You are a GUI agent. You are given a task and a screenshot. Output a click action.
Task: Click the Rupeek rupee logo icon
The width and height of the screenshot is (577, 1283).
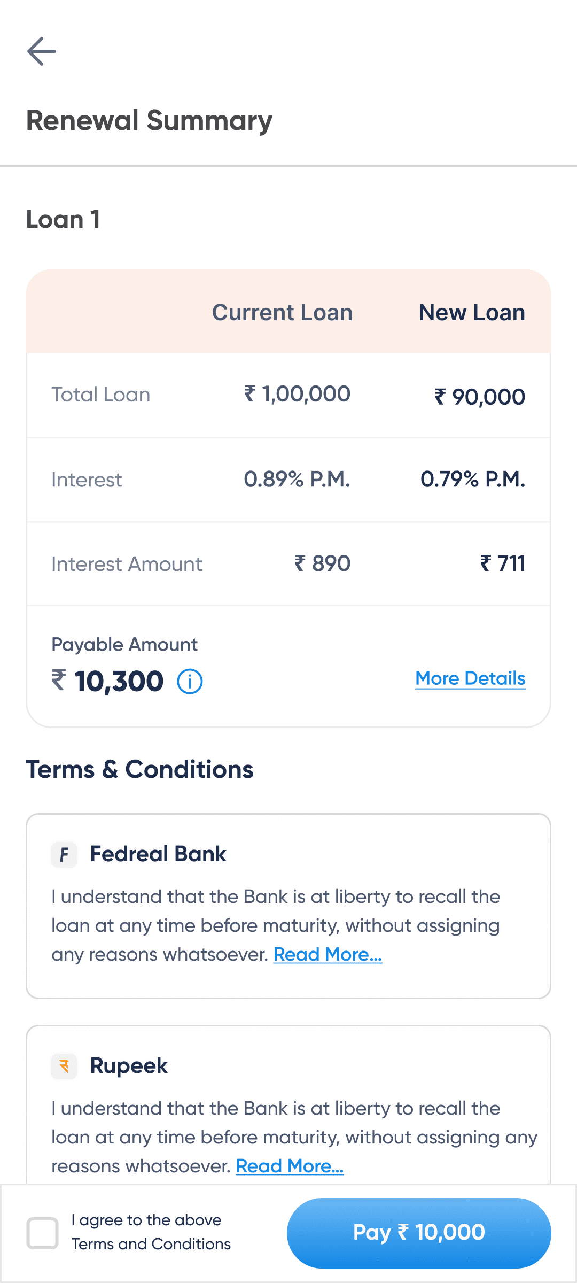pyautogui.click(x=64, y=1066)
